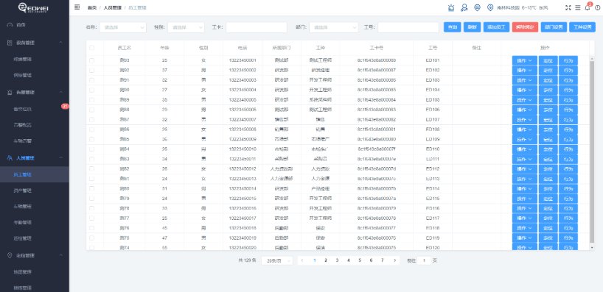Click the table scrollbar down arrow
This screenshot has width=603, height=292.
tap(592, 248)
